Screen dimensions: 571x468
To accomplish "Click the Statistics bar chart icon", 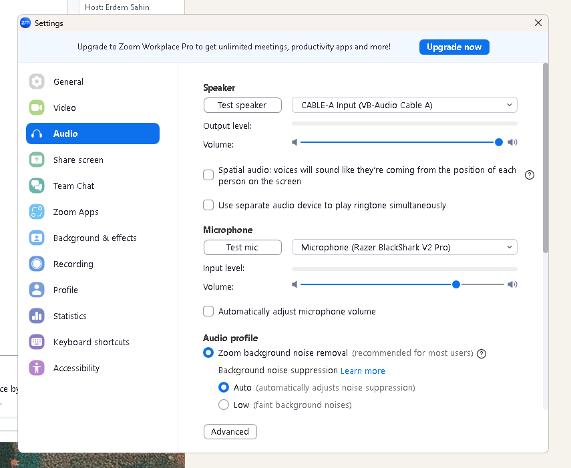I will click(37, 316).
